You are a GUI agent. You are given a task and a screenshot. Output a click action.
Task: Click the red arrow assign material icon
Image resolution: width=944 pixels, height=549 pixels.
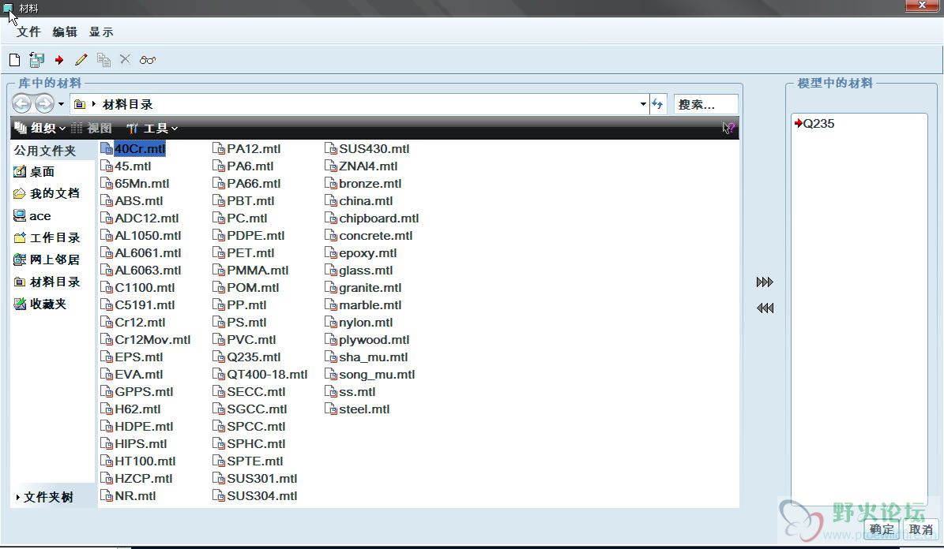tap(59, 59)
